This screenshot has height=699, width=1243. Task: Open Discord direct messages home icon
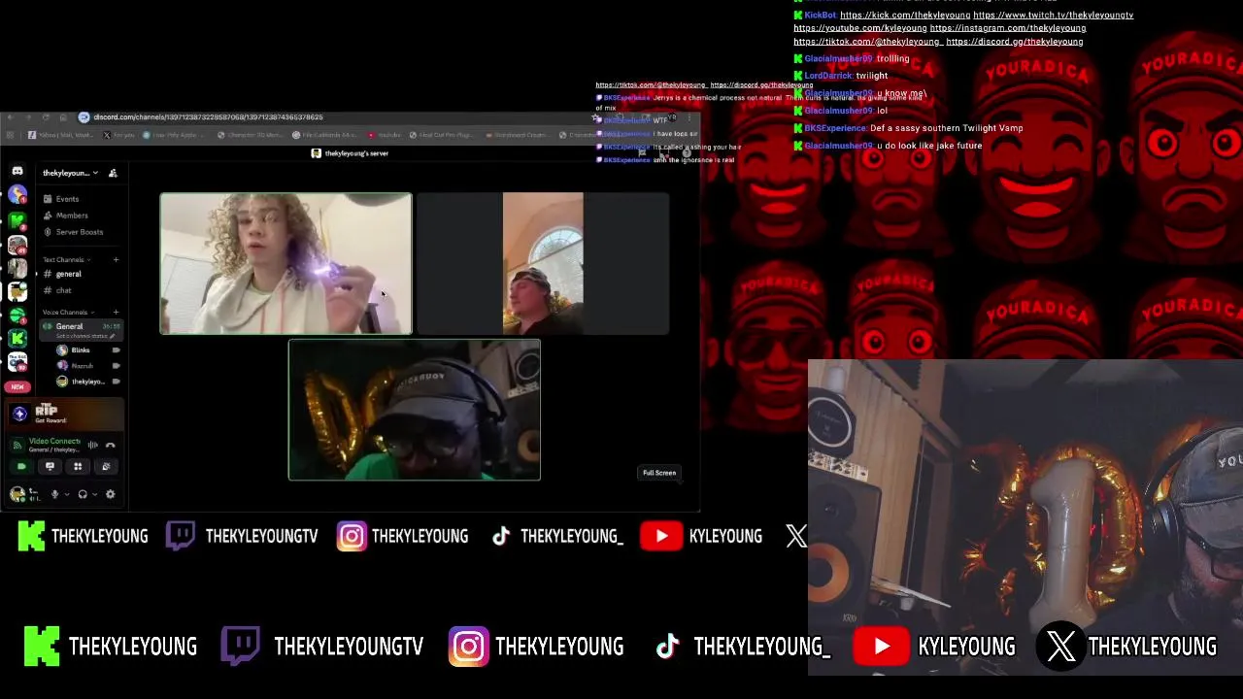pyautogui.click(x=17, y=172)
